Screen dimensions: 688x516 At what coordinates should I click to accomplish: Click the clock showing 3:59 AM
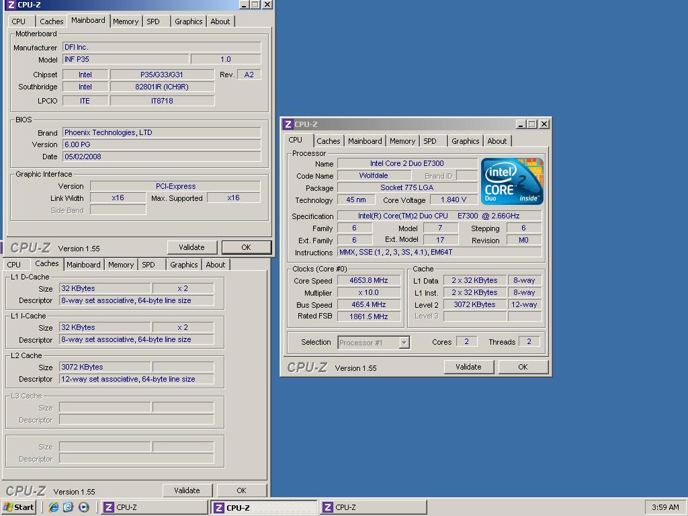(665, 507)
